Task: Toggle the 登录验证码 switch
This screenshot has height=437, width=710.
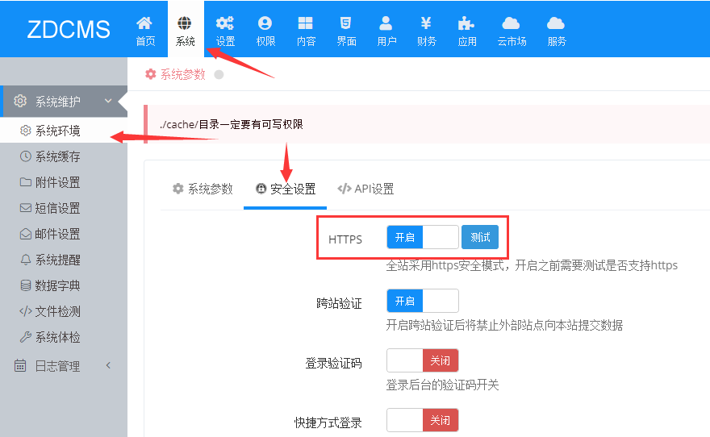Action: point(423,360)
